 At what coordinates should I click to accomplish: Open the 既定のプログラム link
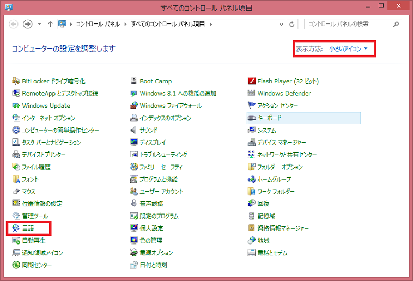click(159, 216)
